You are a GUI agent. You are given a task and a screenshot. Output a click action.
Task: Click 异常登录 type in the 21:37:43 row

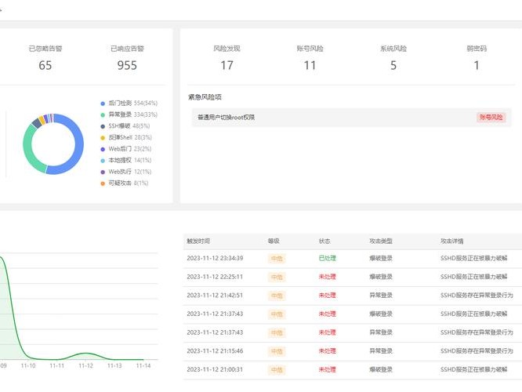coord(381,332)
